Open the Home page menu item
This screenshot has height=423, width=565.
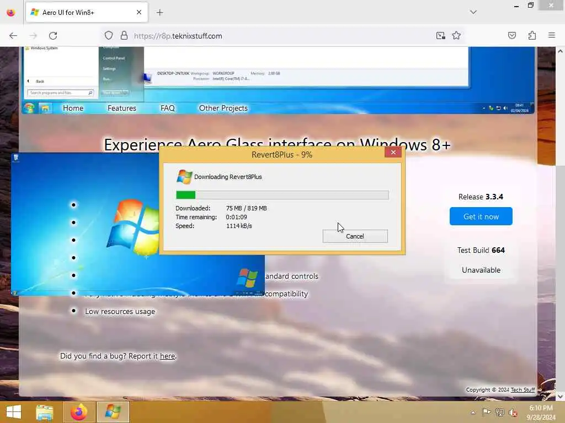pos(73,108)
